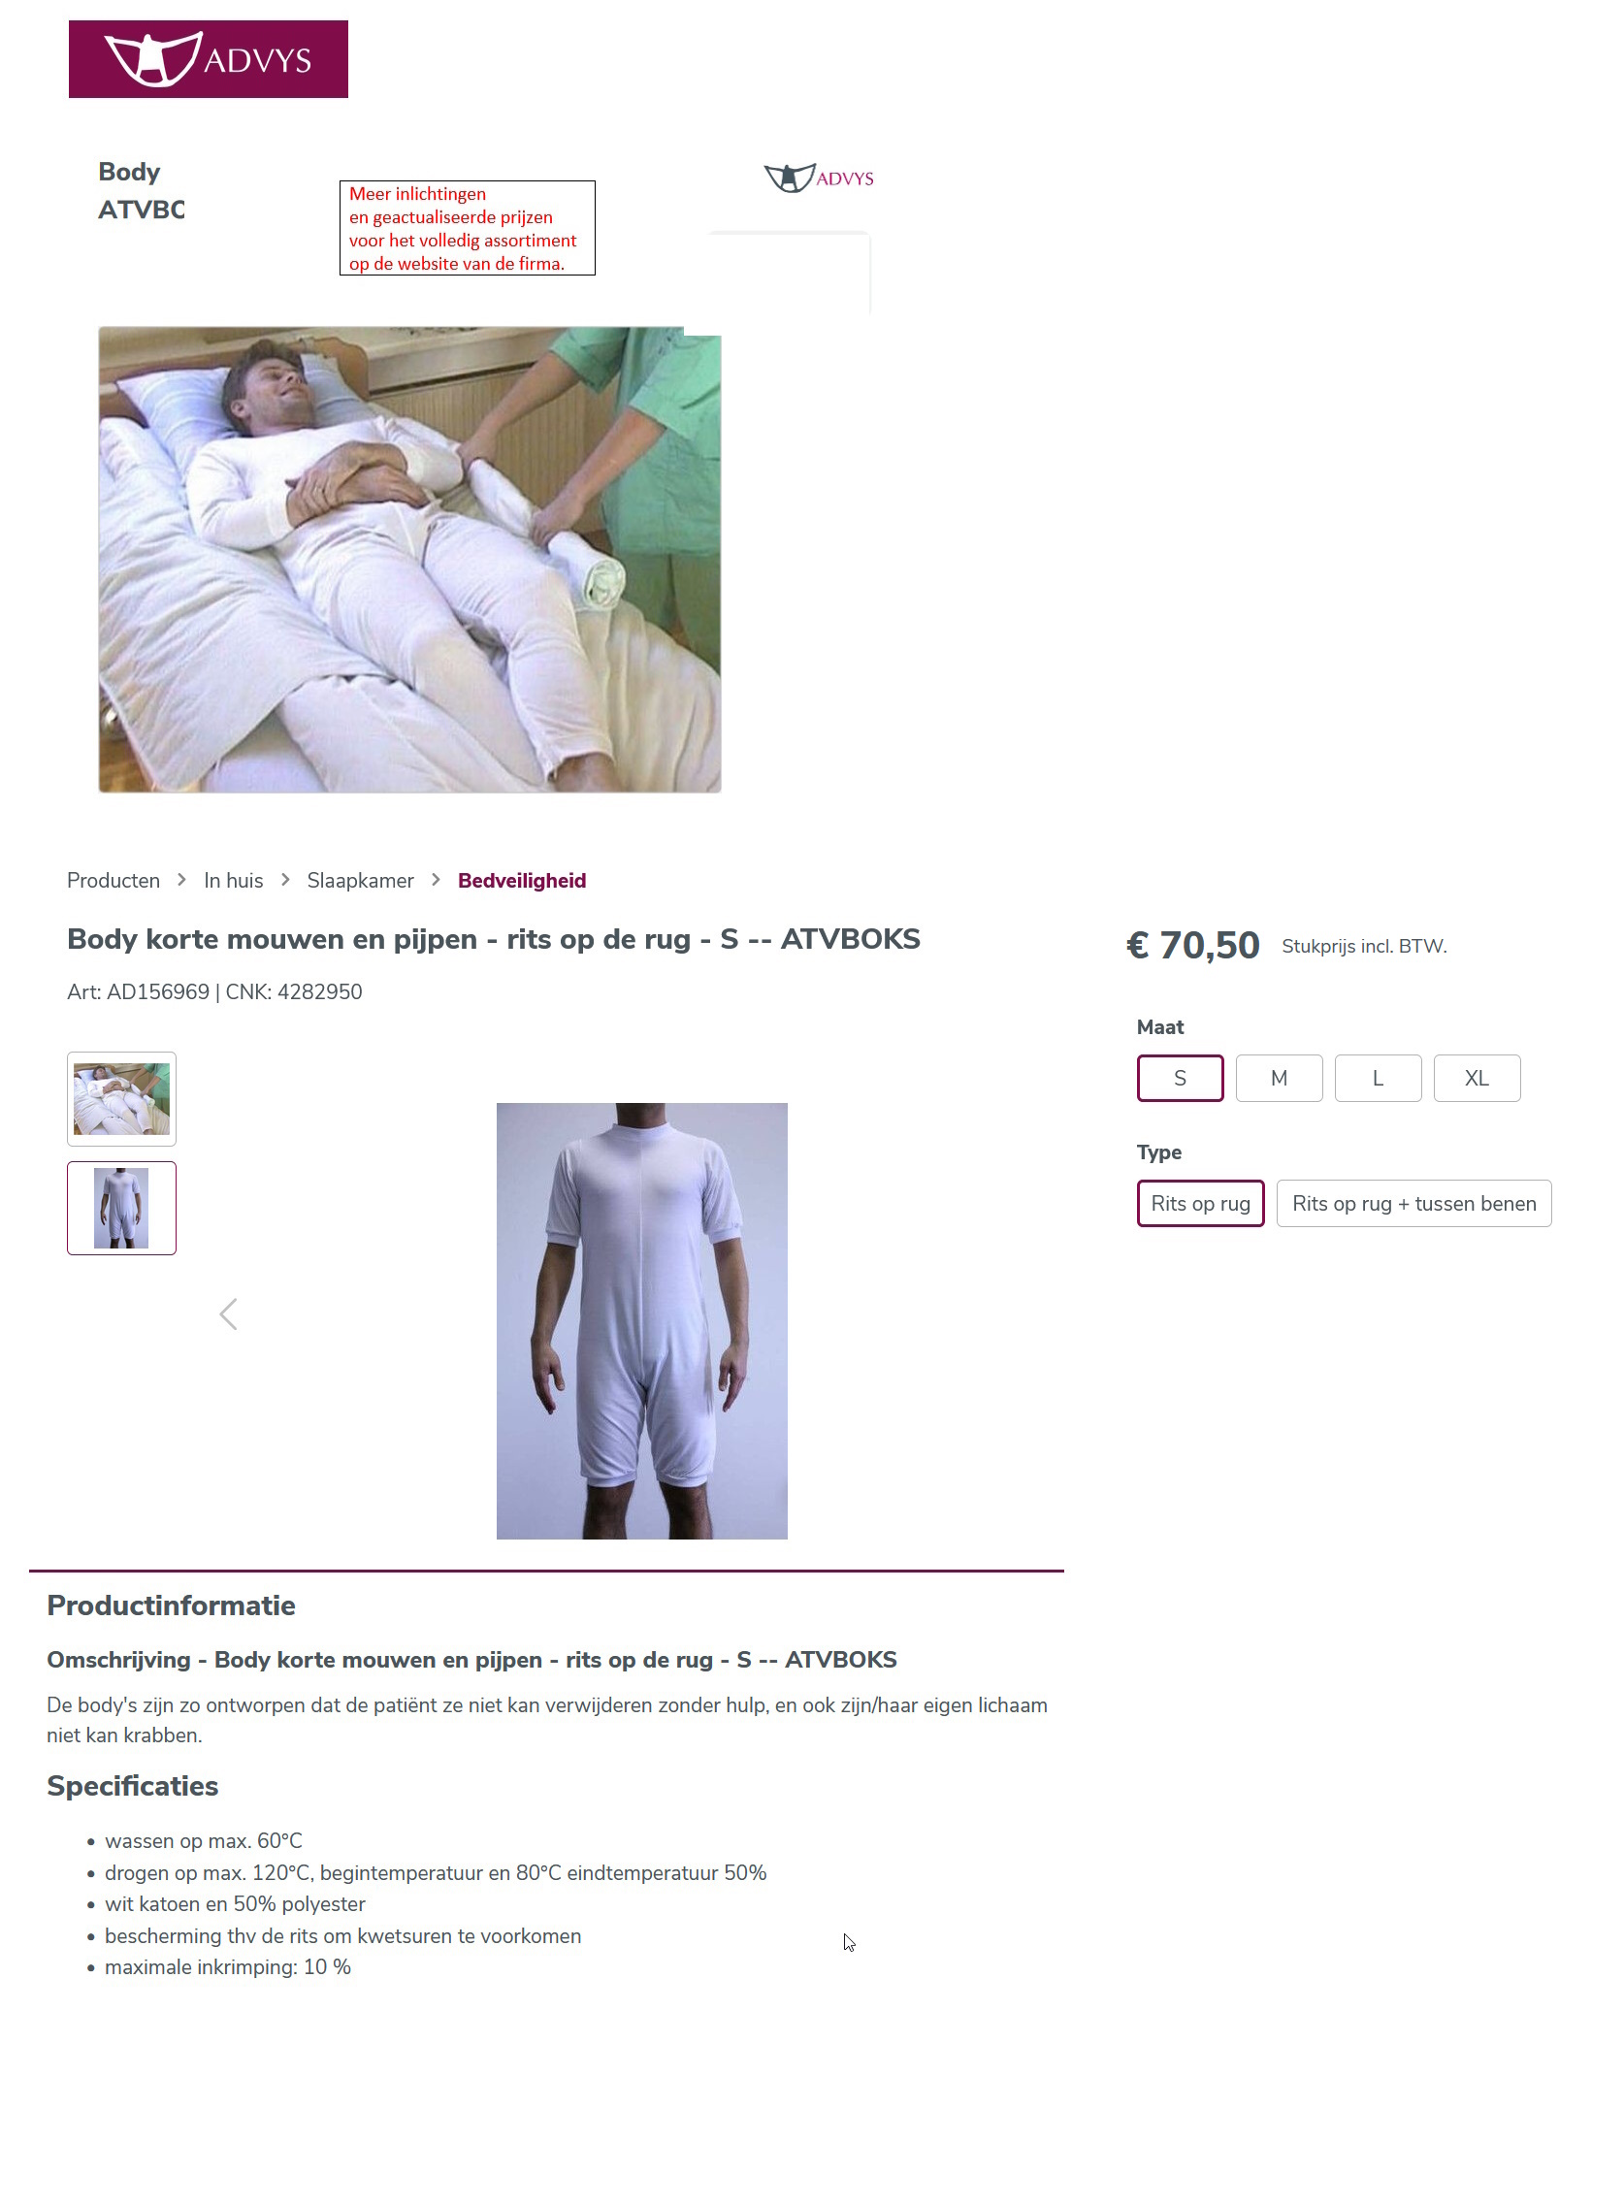This screenshot has width=1624, height=2205.
Task: Click chevron after Producten breadcrumb
Action: click(x=181, y=881)
